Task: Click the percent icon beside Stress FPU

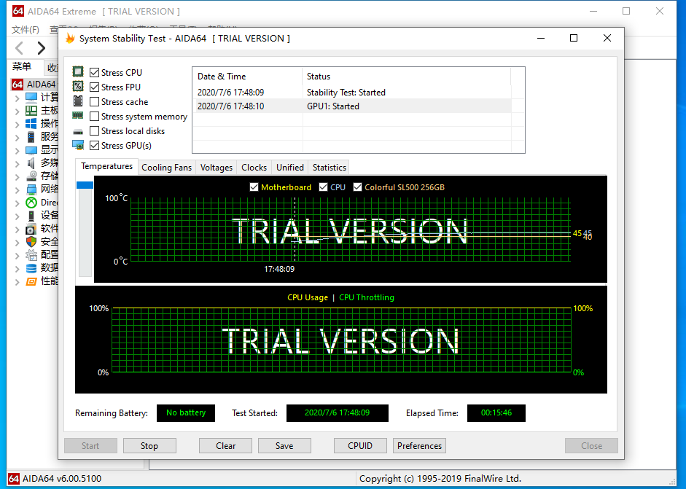Action: click(78, 86)
